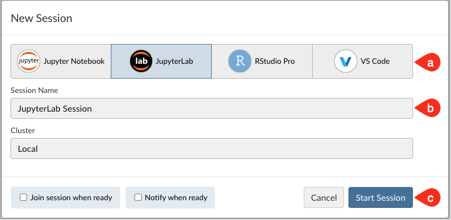The image size is (451, 220).
Task: Select the VS Code session type
Action: pyautogui.click(x=362, y=61)
